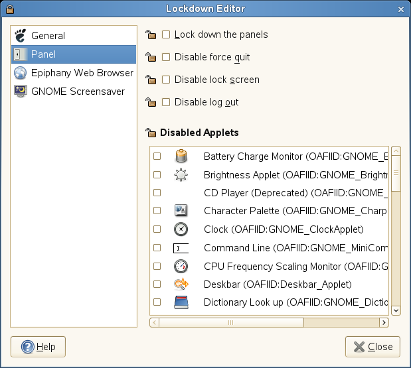Tick the Deskbar applet checkbox
Screen dimensions: 411x368
157,284
